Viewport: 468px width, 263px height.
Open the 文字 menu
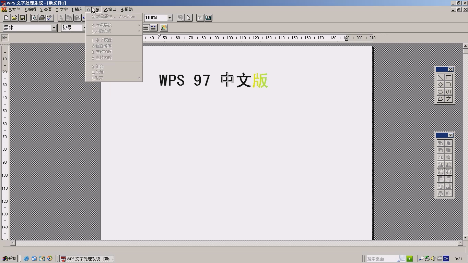pos(62,10)
